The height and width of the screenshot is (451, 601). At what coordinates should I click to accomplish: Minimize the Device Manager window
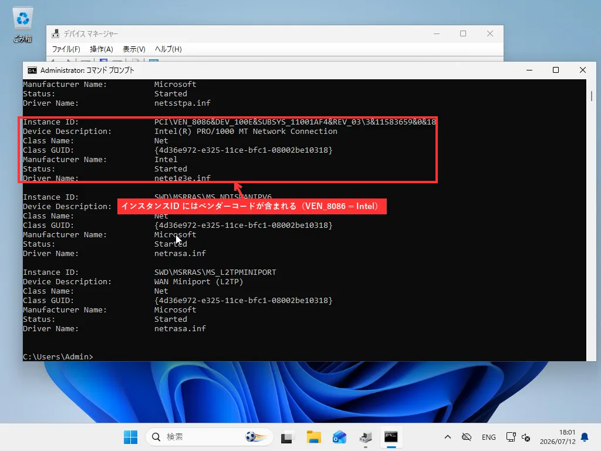(437, 33)
